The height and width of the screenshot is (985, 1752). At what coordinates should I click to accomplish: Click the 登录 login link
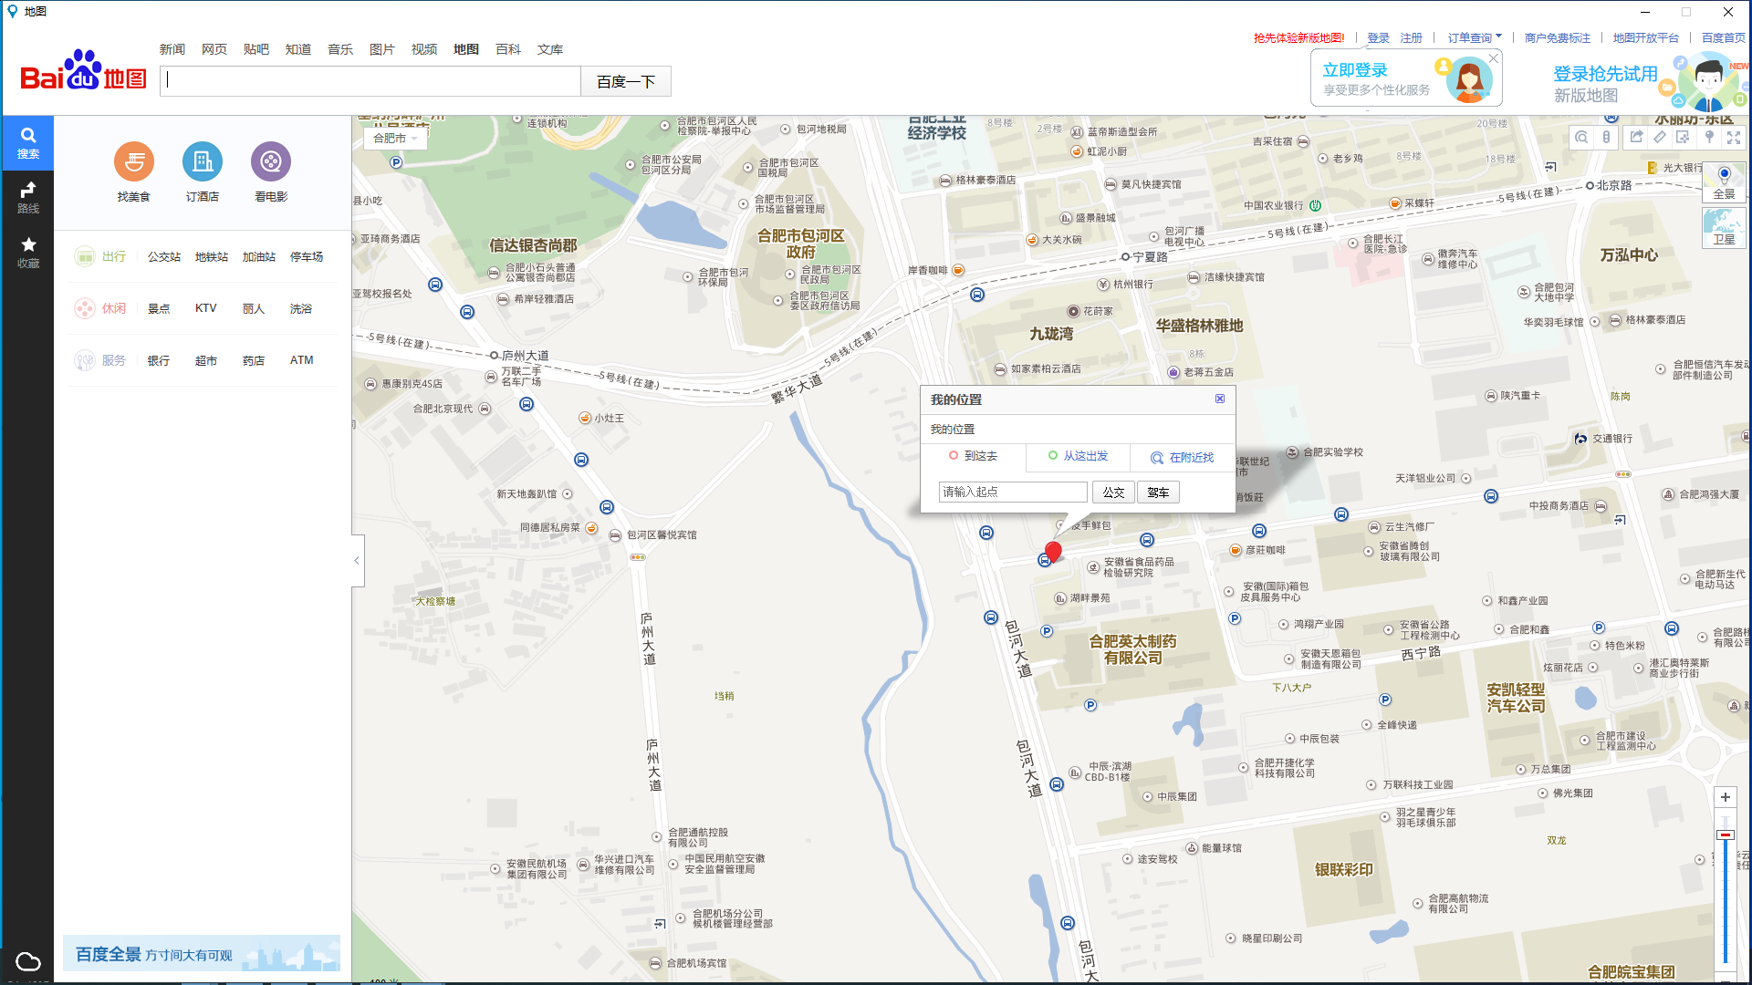click(1378, 37)
